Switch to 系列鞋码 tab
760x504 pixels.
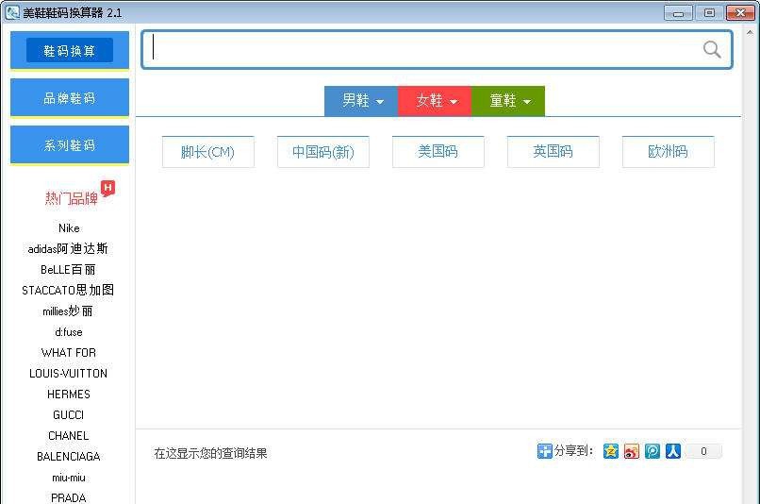(70, 145)
